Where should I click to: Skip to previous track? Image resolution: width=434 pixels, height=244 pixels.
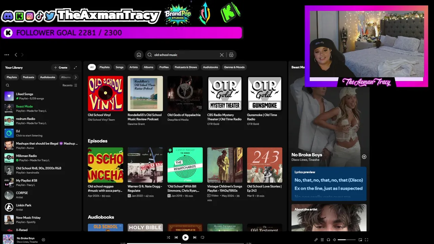(176, 238)
